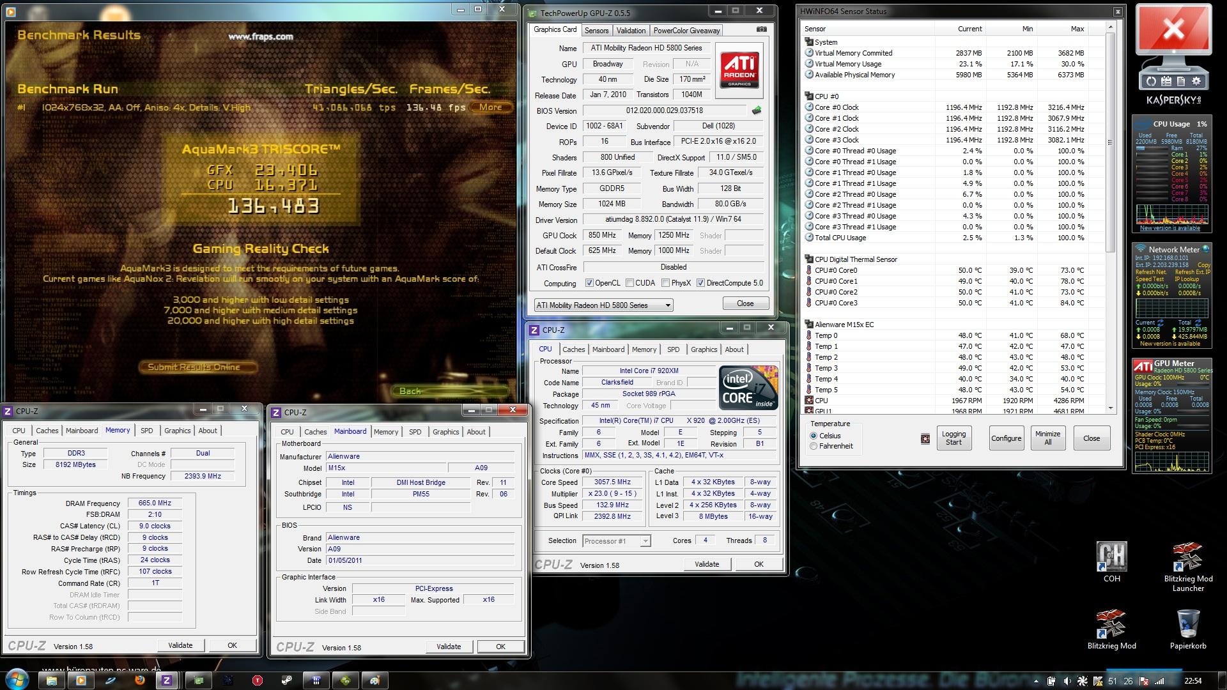Open Windows Media Player taskbar icon
Screen dimensions: 1227x690
(81, 680)
